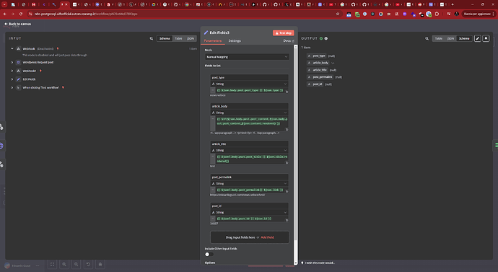This screenshot has width=498, height=272.
Task: Expand the Edit Fields input node
Action: pyautogui.click(x=12, y=79)
